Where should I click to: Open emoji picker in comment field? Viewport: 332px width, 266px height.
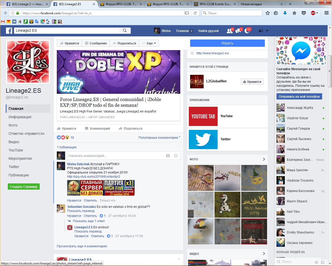(x=176, y=156)
